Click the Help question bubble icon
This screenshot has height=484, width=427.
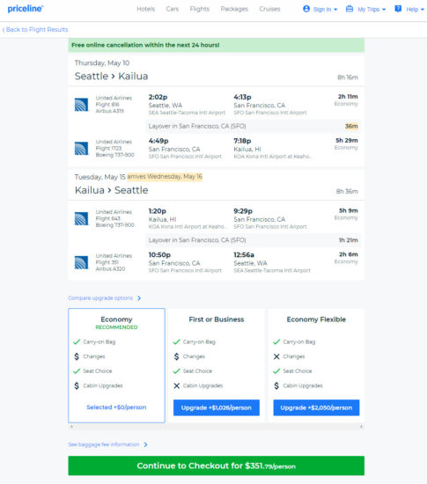click(x=398, y=9)
